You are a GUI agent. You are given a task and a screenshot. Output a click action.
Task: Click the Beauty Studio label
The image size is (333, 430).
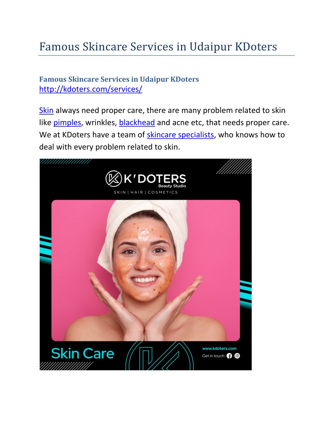coord(172,186)
